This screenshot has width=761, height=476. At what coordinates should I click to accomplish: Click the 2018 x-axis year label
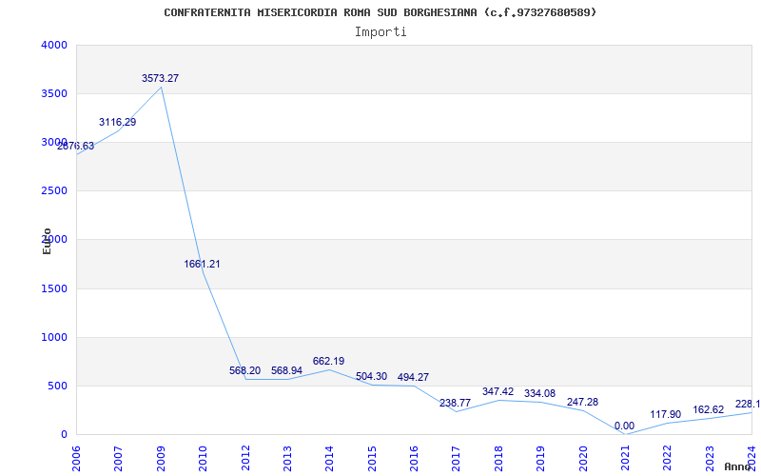click(498, 459)
